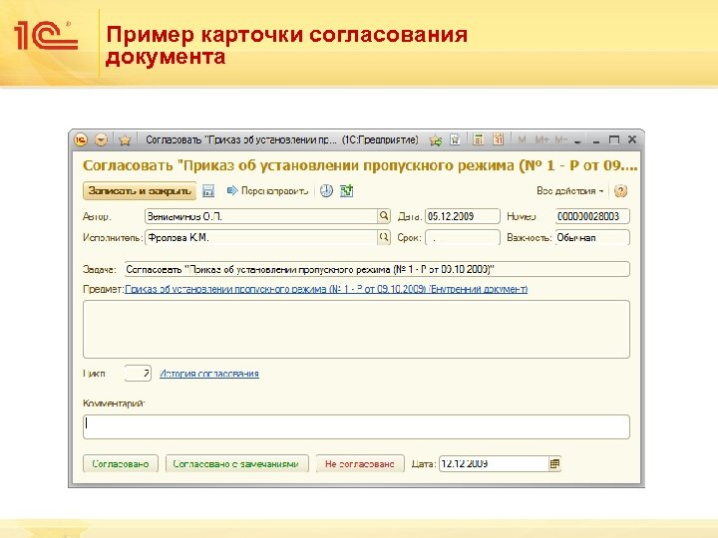718x538 pixels.
Task: Open the Все действия dropdown menu
Action: click(x=570, y=190)
